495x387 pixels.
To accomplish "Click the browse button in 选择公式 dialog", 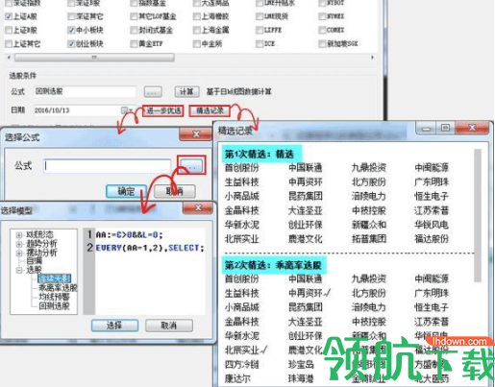I will pos(191,166).
